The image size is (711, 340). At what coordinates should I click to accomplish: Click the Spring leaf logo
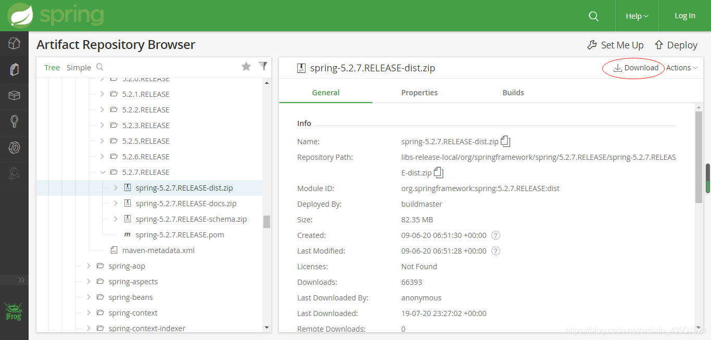[x=20, y=15]
